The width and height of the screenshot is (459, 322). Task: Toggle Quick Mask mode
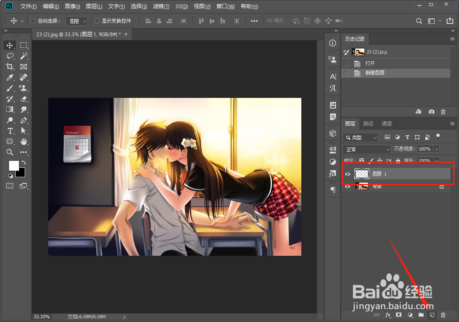[x=9, y=186]
